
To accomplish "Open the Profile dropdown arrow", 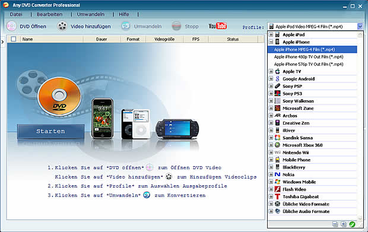I will [x=360, y=26].
